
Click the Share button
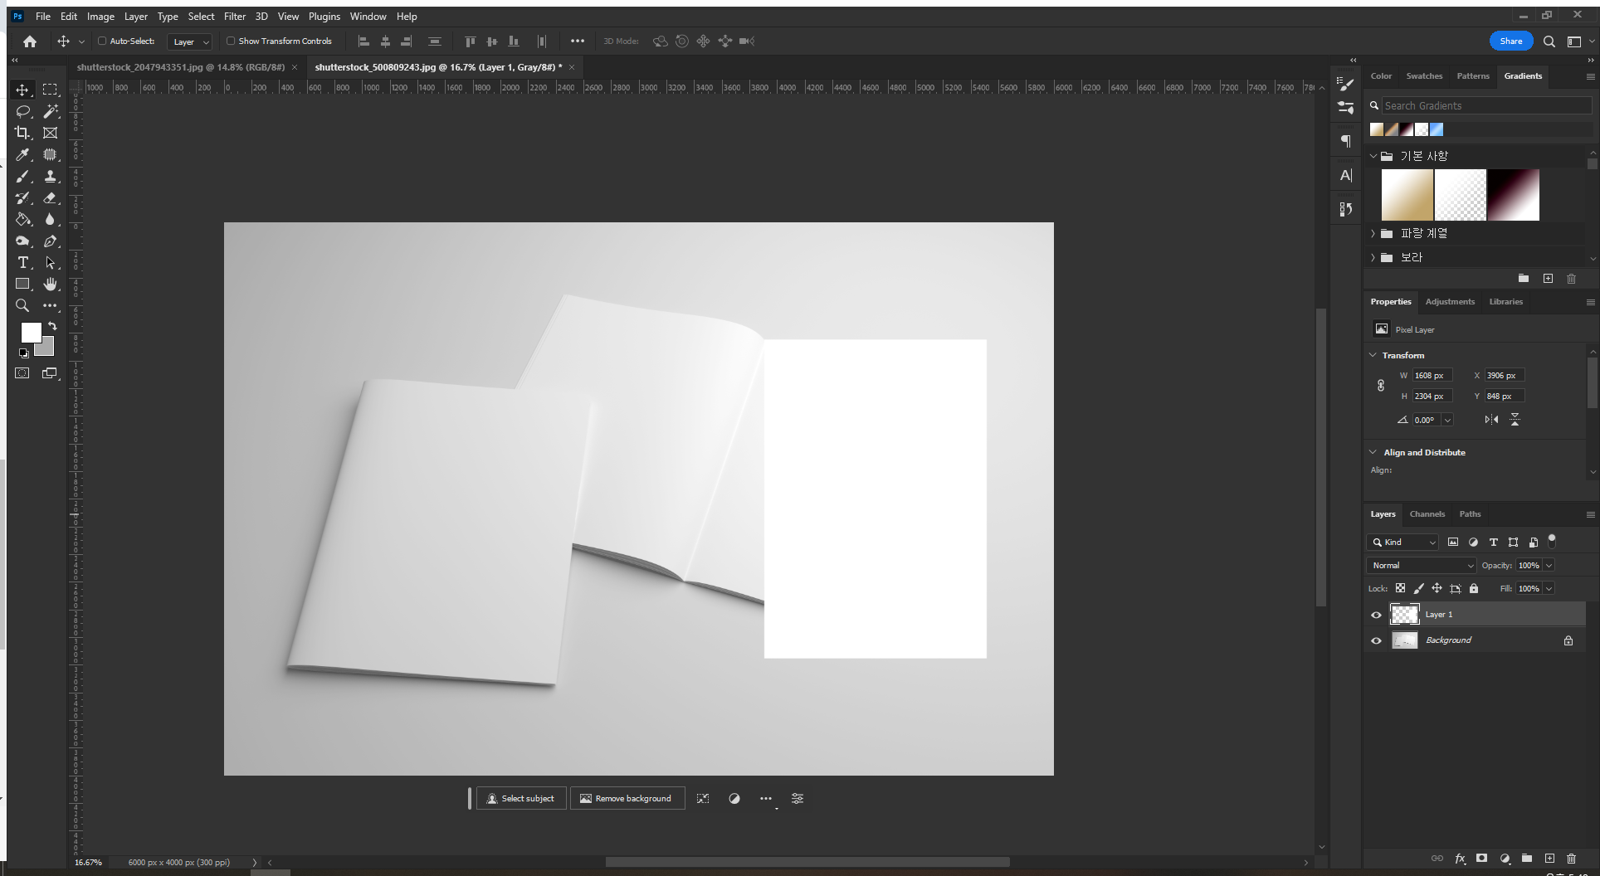pos(1511,41)
